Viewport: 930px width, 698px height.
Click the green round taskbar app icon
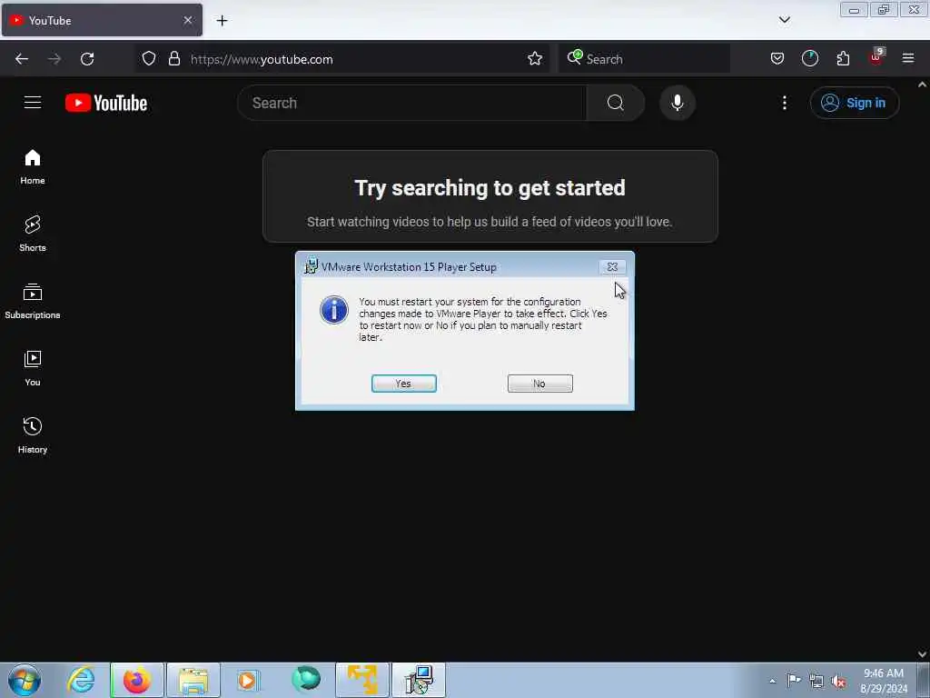coord(306,679)
